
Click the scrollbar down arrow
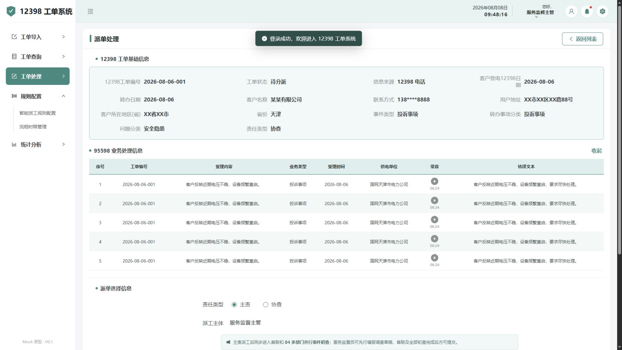point(619,347)
